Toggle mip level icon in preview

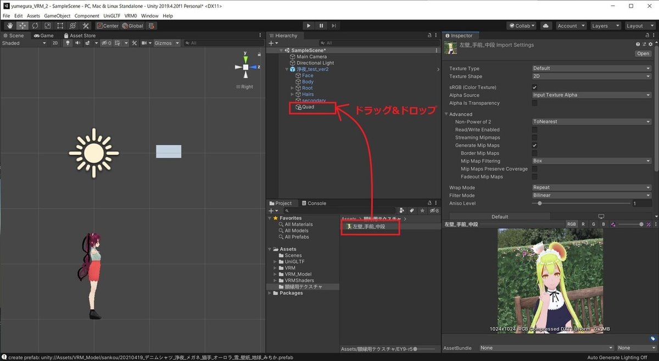point(649,224)
